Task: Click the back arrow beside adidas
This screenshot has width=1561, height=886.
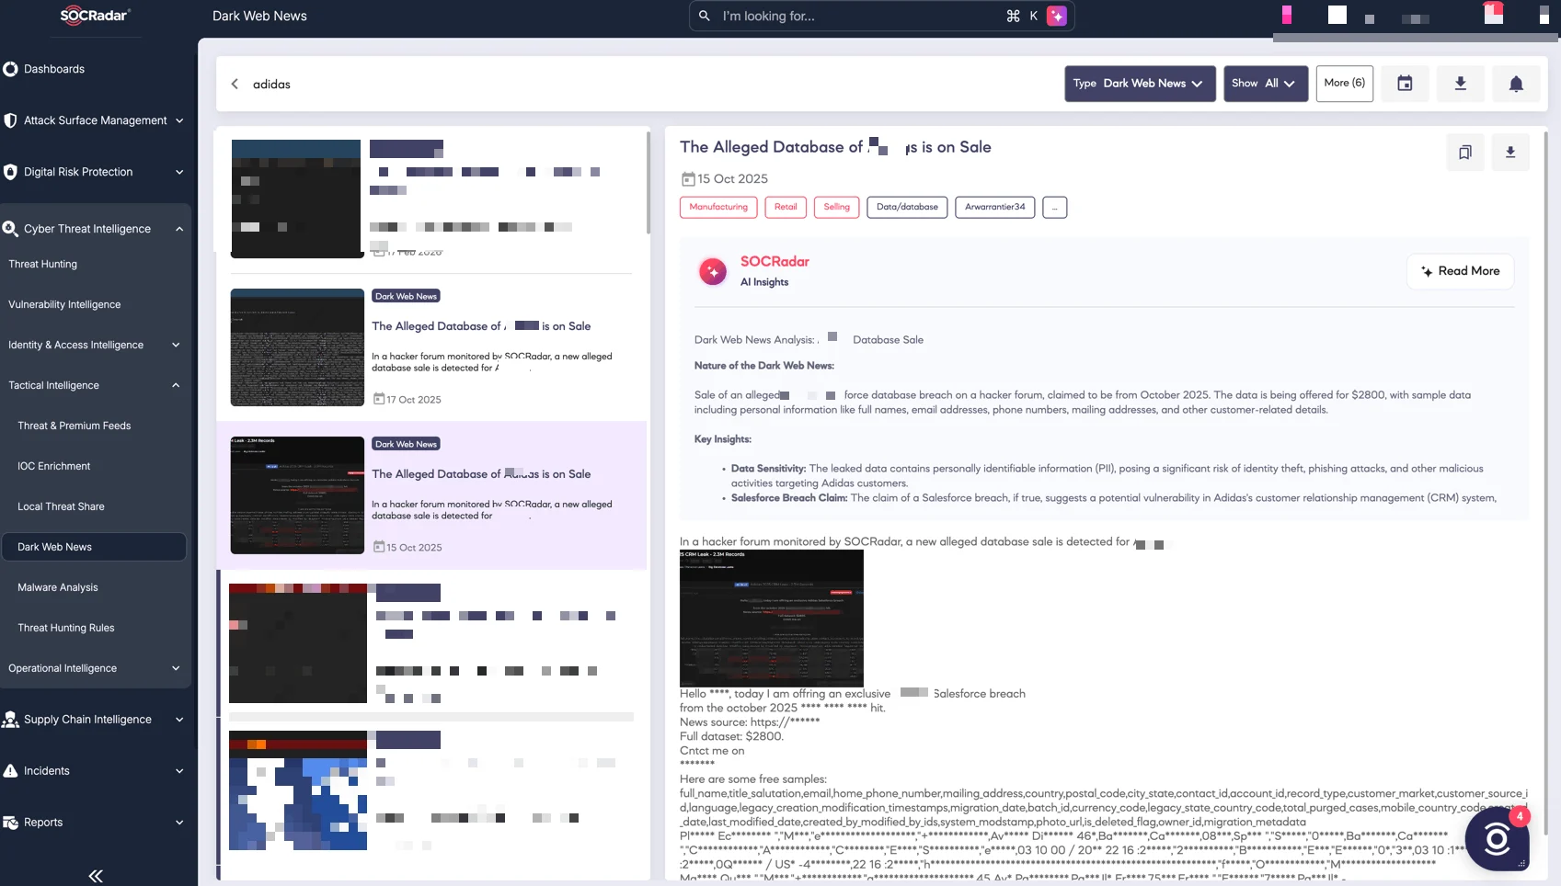Action: [235, 84]
